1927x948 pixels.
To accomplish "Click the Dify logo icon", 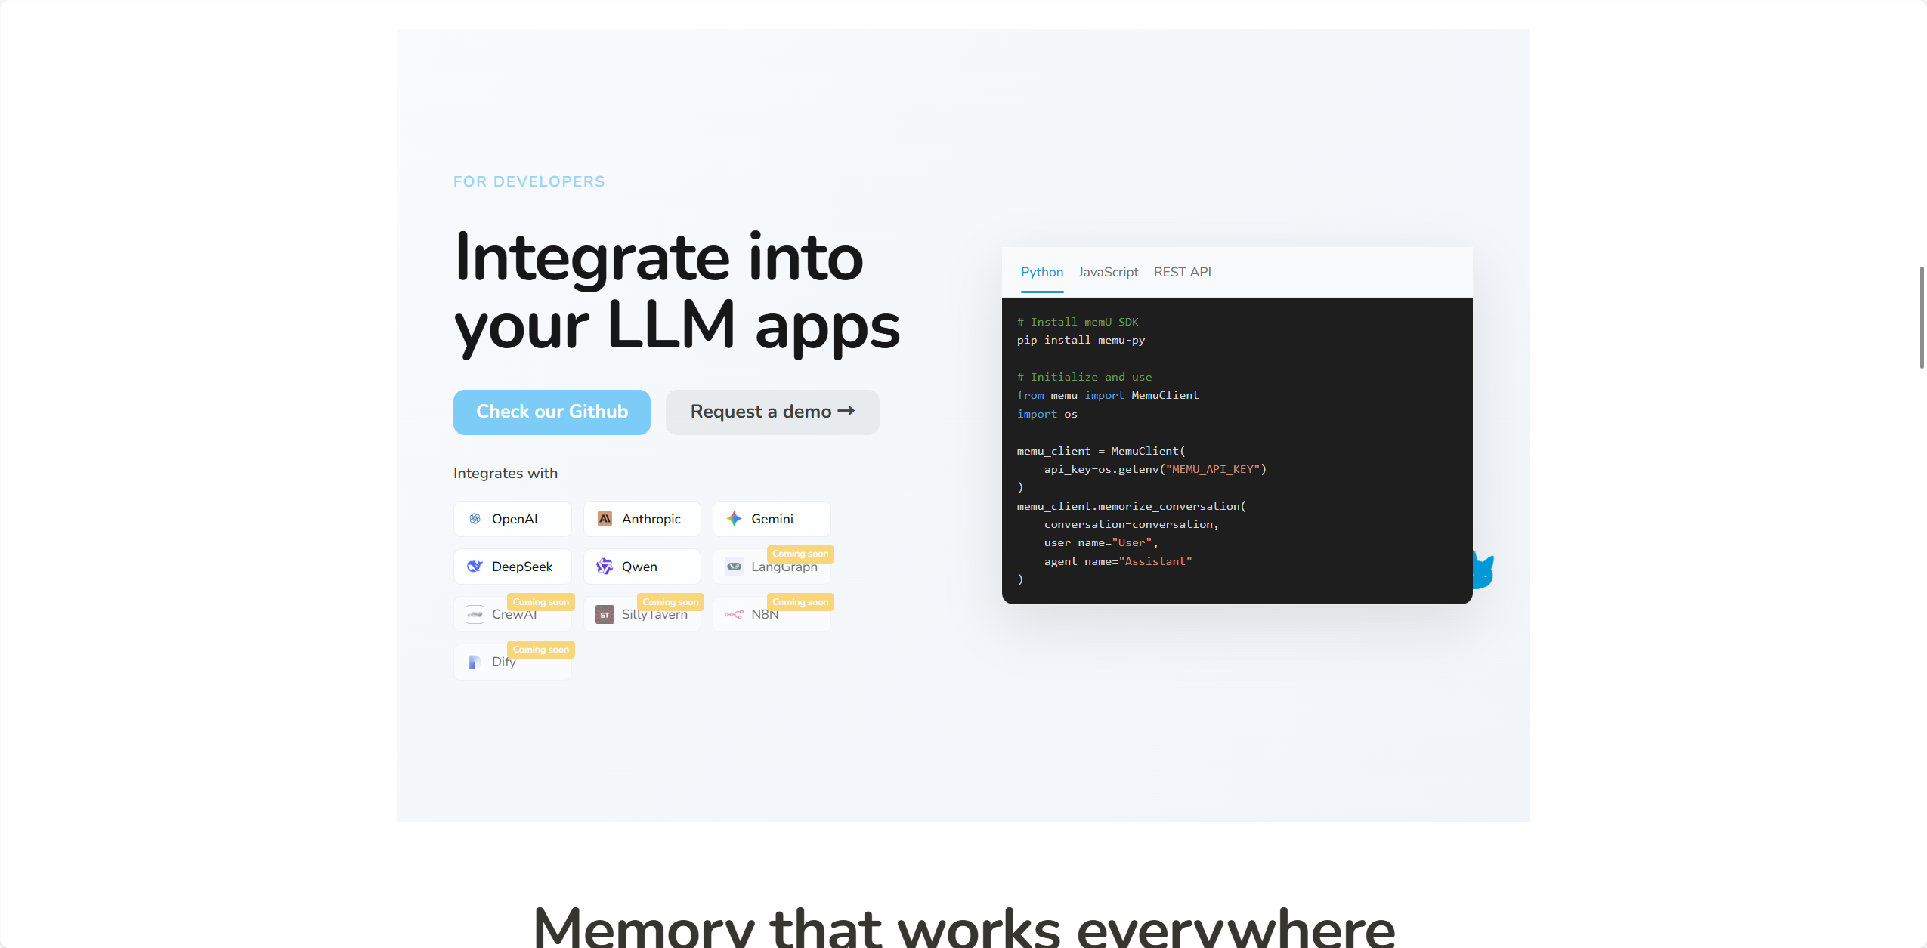I will click(x=475, y=662).
